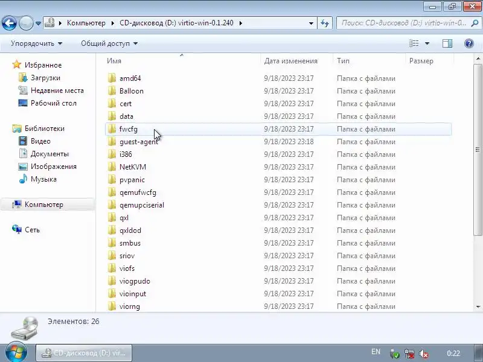Click the muted volume tray icon
This screenshot has width=483, height=362.
pyautogui.click(x=423, y=354)
